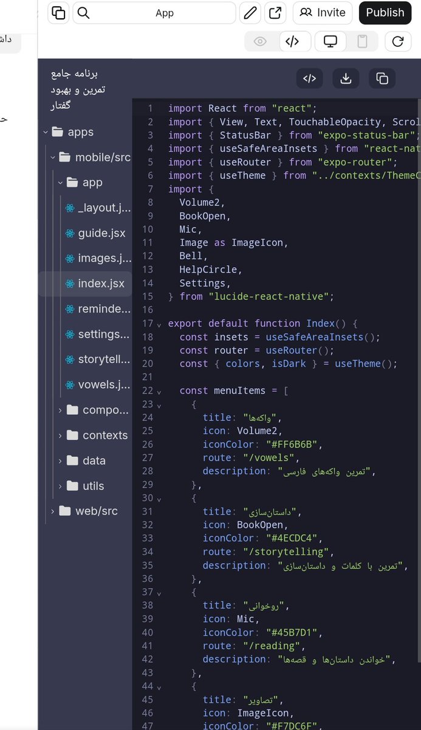Click the code brackets button above the editor
The height and width of the screenshot is (730, 421).
[310, 78]
